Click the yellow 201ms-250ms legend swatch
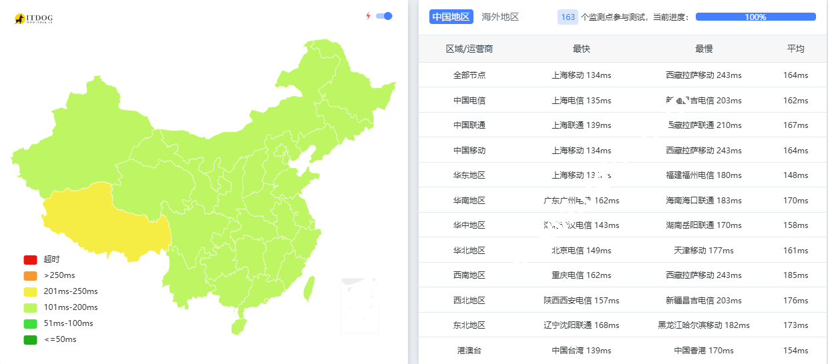 pos(30,291)
